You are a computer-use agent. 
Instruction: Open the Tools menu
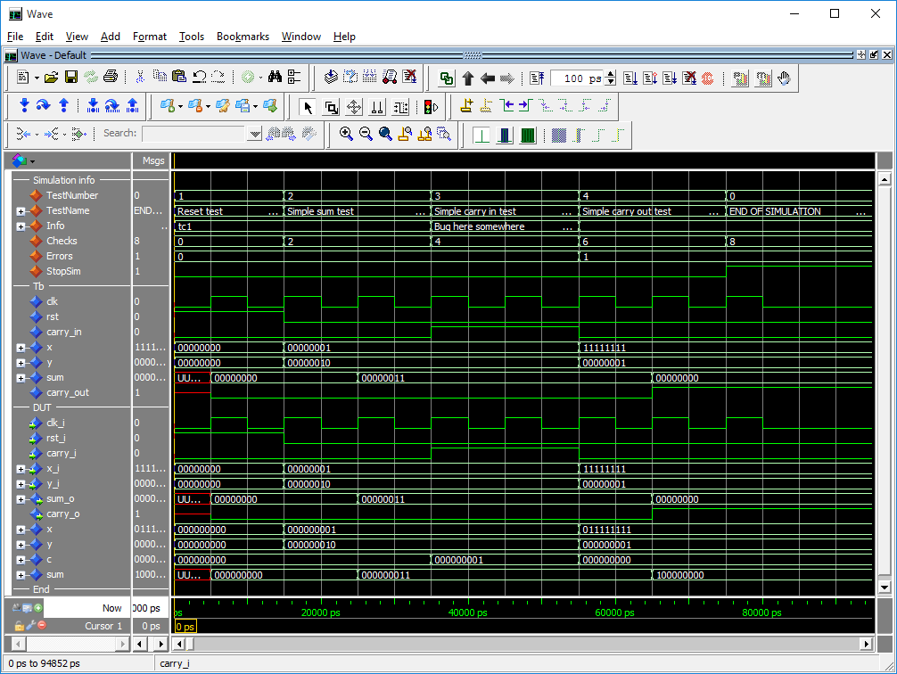coord(191,37)
